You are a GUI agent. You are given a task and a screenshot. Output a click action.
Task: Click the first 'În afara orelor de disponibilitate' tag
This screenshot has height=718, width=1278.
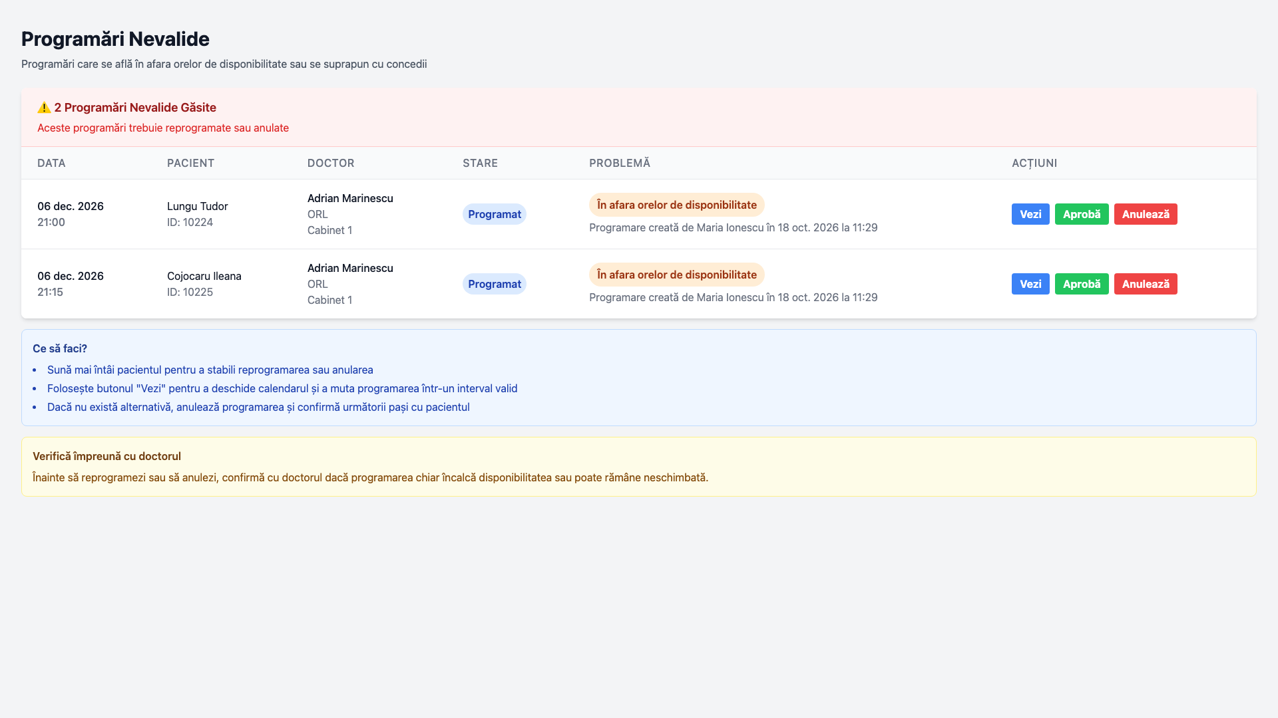(x=677, y=205)
